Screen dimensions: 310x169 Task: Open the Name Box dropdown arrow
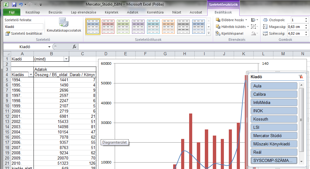[x=49, y=47]
